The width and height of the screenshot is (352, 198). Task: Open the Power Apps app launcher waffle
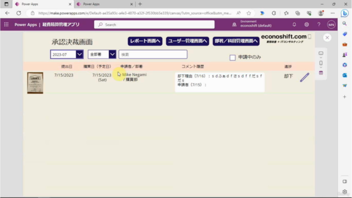pos(6,24)
